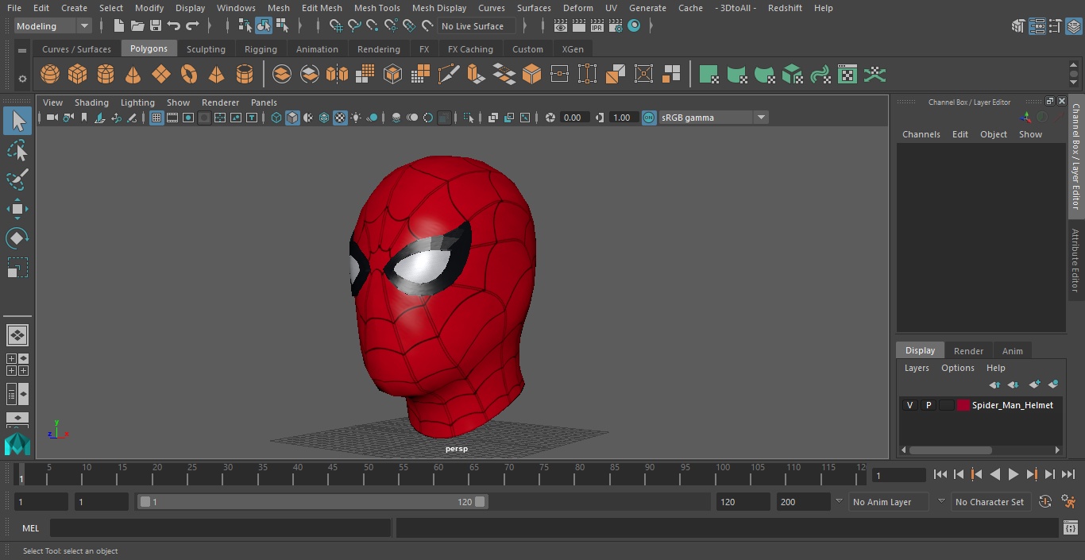Switch to single-pane layout icon

17,335
